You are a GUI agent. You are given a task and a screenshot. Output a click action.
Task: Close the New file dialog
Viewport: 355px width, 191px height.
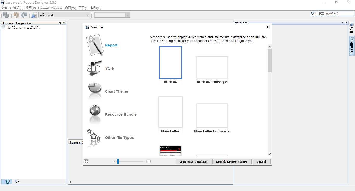[268, 27]
